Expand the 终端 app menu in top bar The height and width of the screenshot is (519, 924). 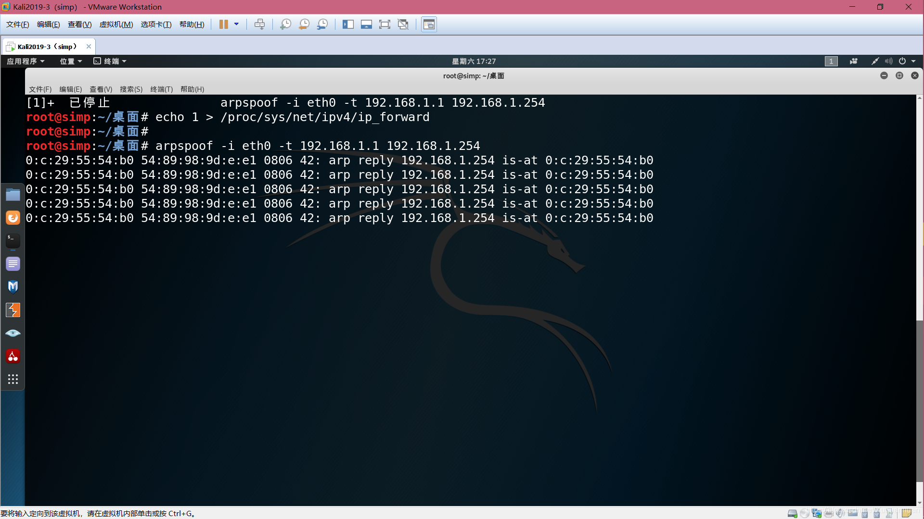[110, 61]
